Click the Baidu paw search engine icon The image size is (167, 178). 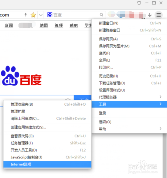click(50, 15)
